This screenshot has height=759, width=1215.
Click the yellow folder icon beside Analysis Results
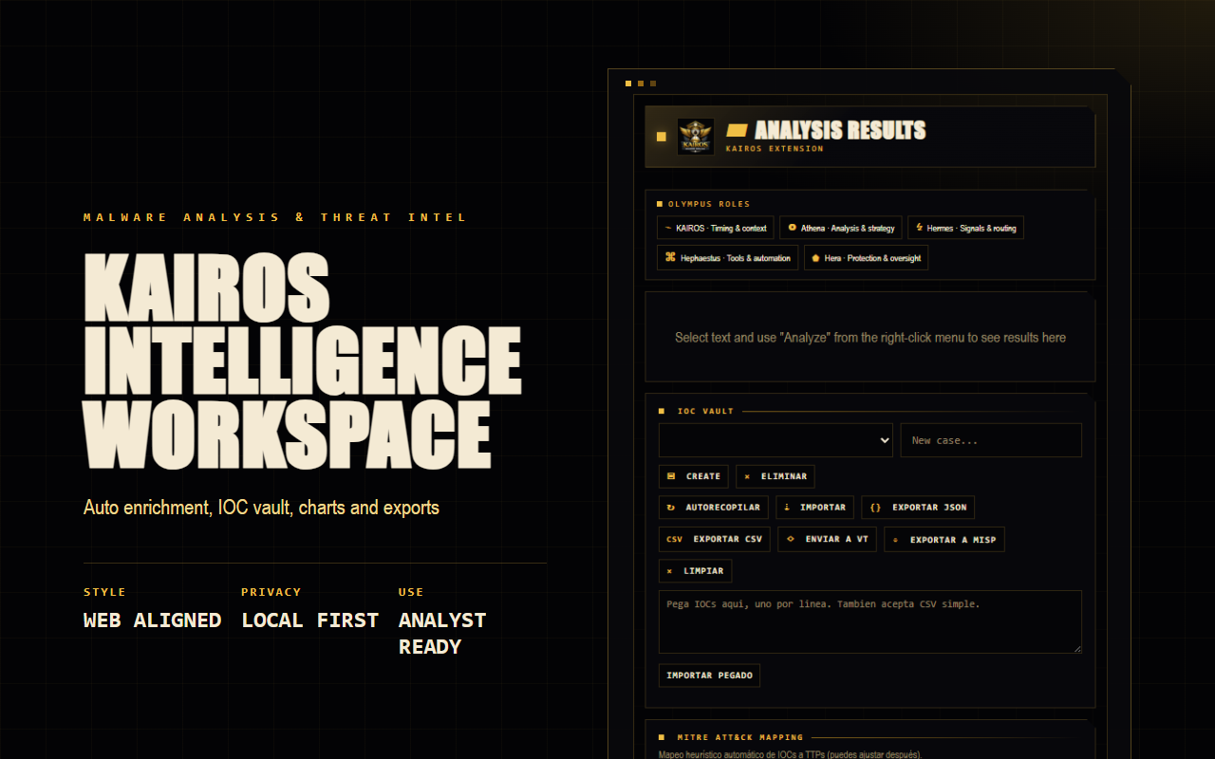(737, 130)
